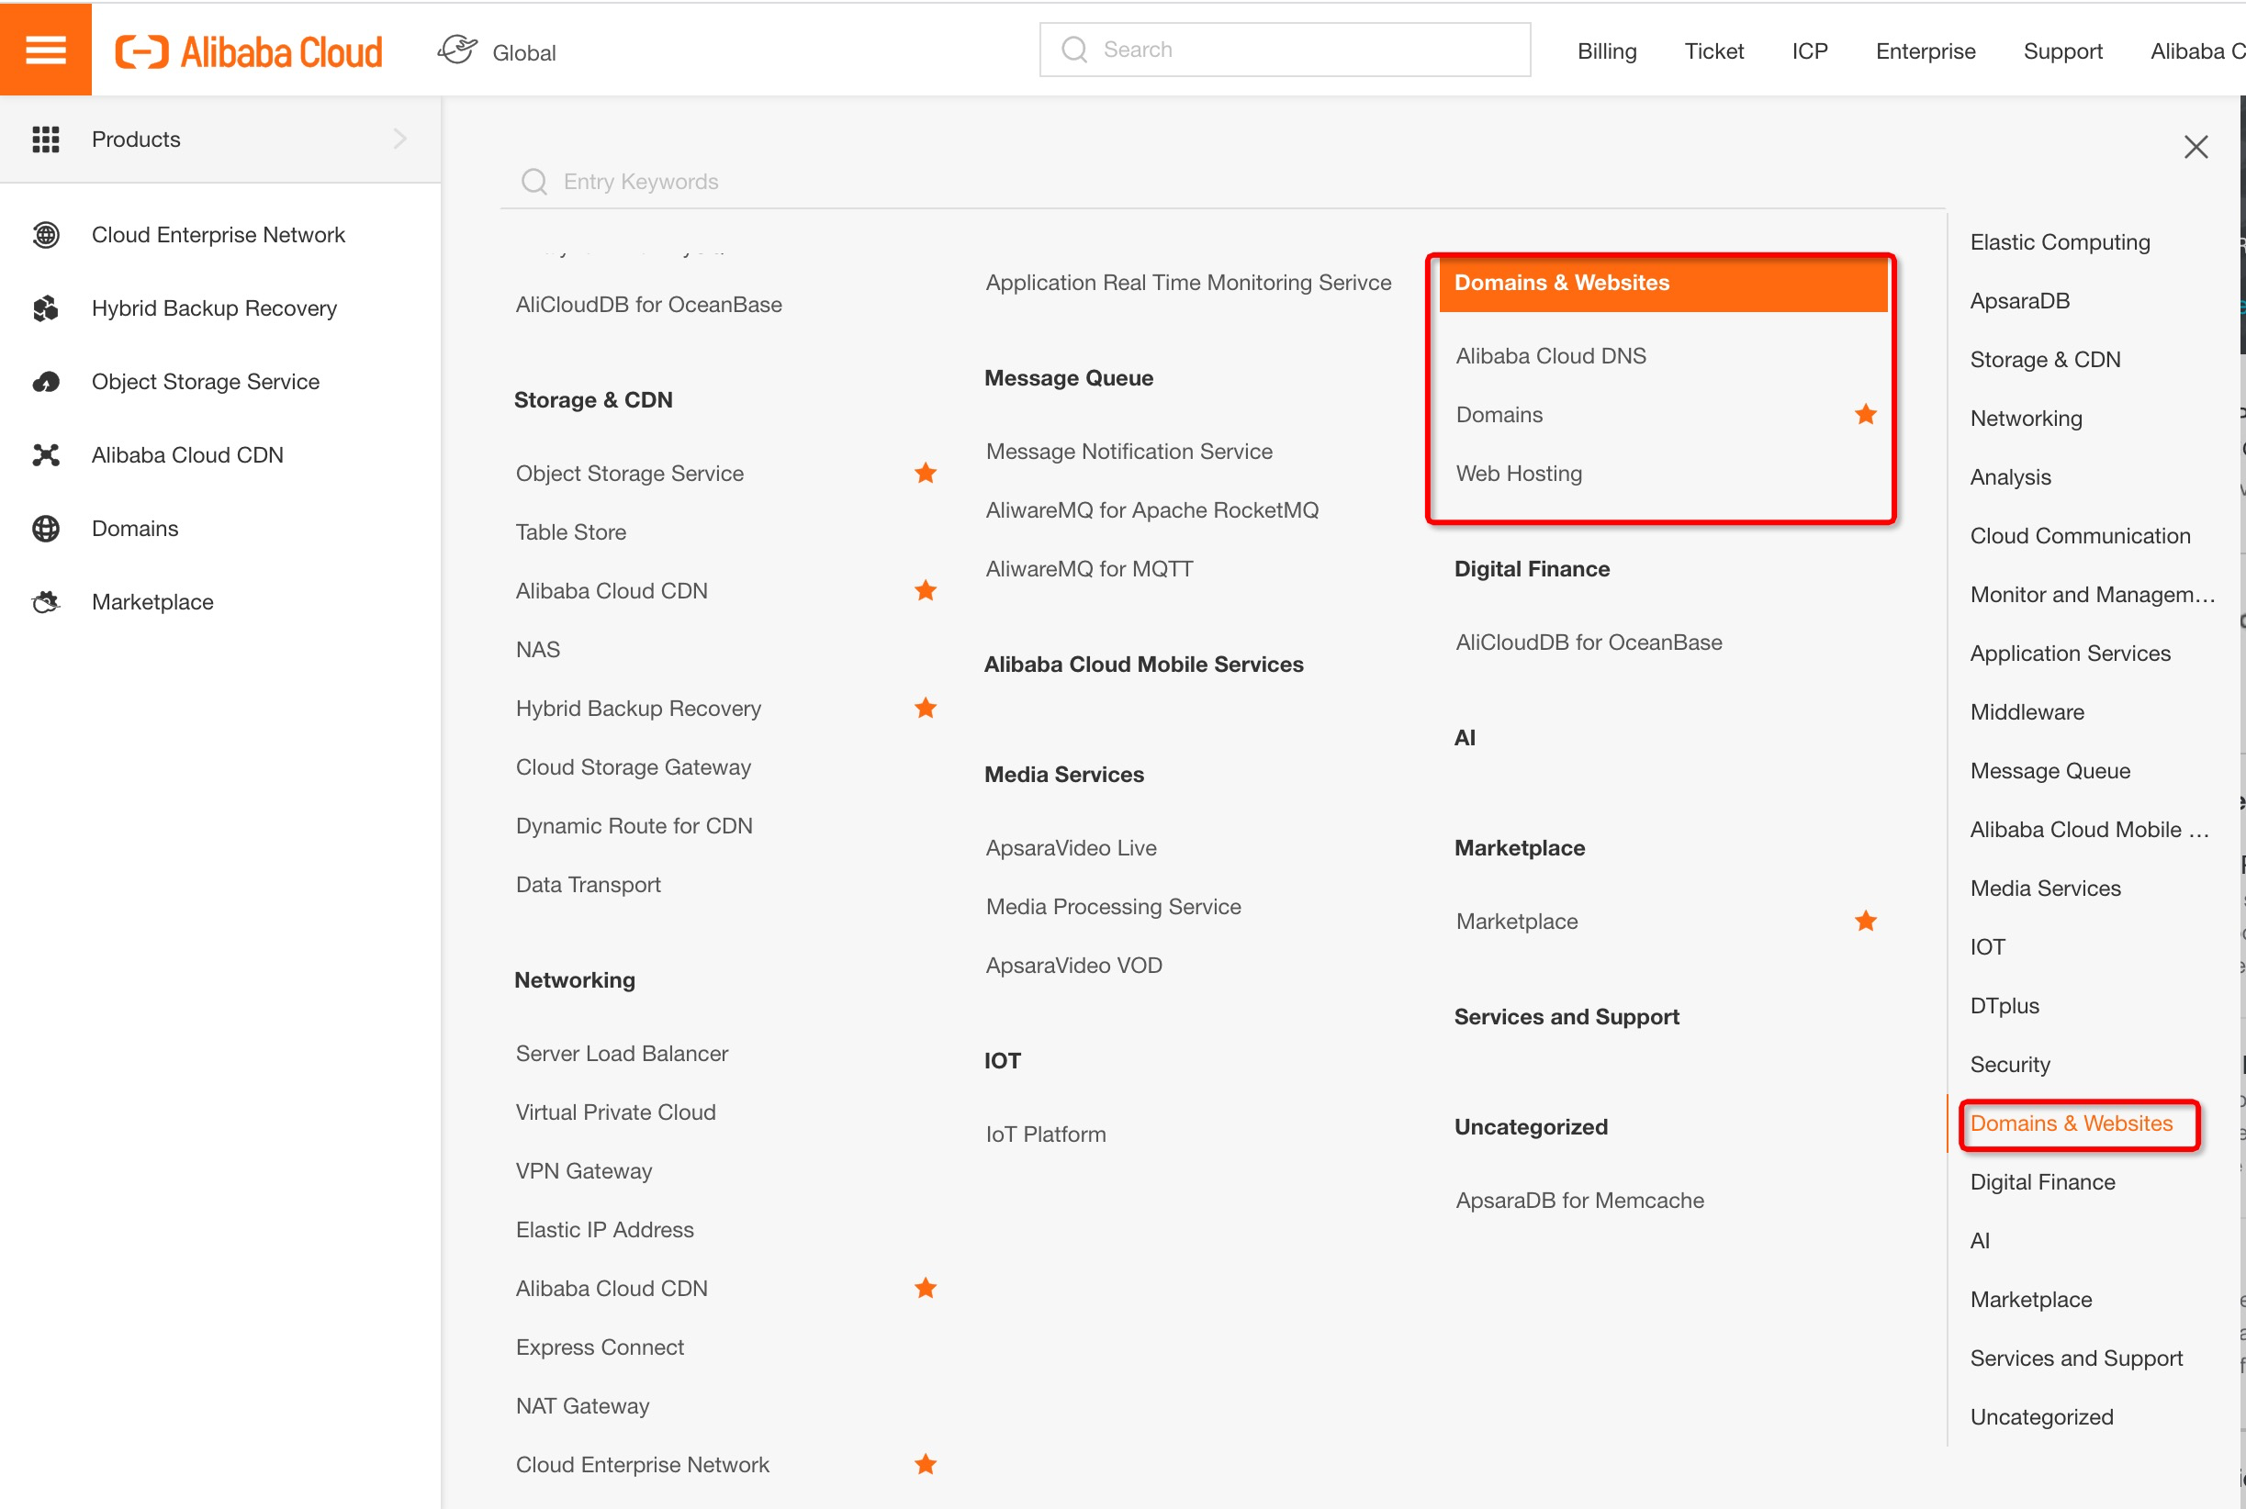
Task: Open the Web Hosting product link
Action: [1518, 474]
